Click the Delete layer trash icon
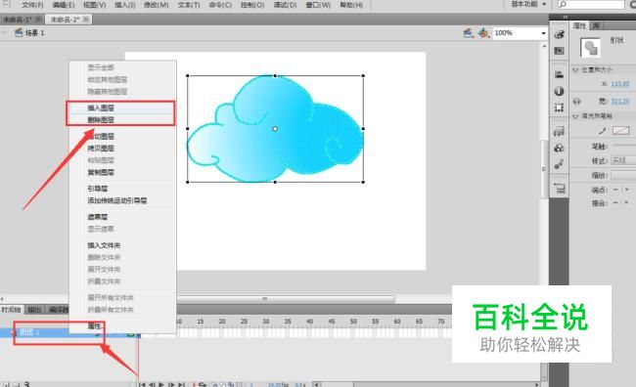This screenshot has height=387, width=636. point(26,384)
